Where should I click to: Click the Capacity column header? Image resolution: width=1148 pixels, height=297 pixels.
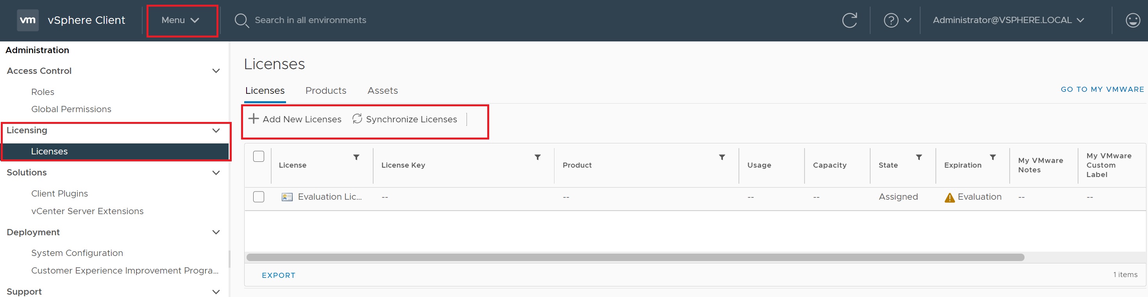pyautogui.click(x=830, y=165)
